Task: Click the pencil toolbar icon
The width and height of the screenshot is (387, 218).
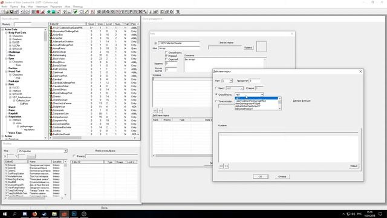Action: pyautogui.click(x=86, y=12)
